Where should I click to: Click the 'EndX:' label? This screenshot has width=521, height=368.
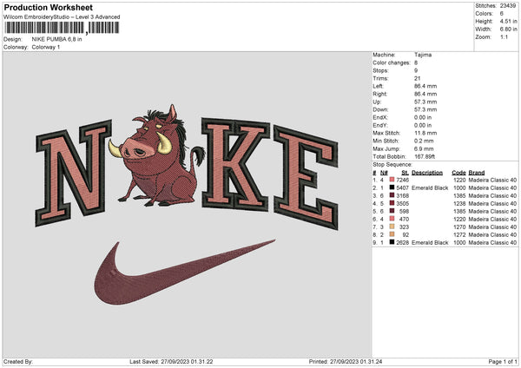point(380,117)
